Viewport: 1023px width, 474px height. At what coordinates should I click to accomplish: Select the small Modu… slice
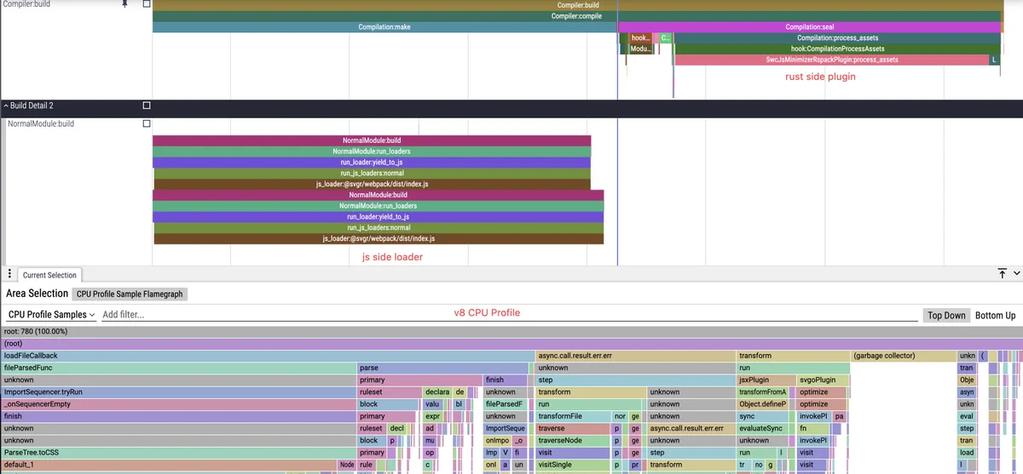pyautogui.click(x=640, y=49)
